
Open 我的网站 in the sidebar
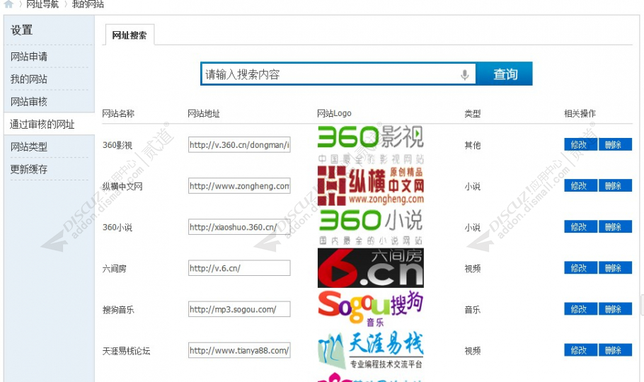[29, 79]
